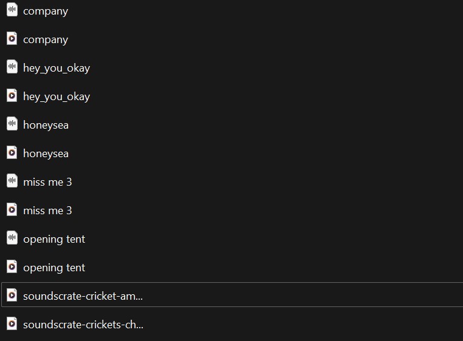The image size is (463, 341).
Task: Click the soundscrate-cricket-am file icon
Action: tap(12, 295)
